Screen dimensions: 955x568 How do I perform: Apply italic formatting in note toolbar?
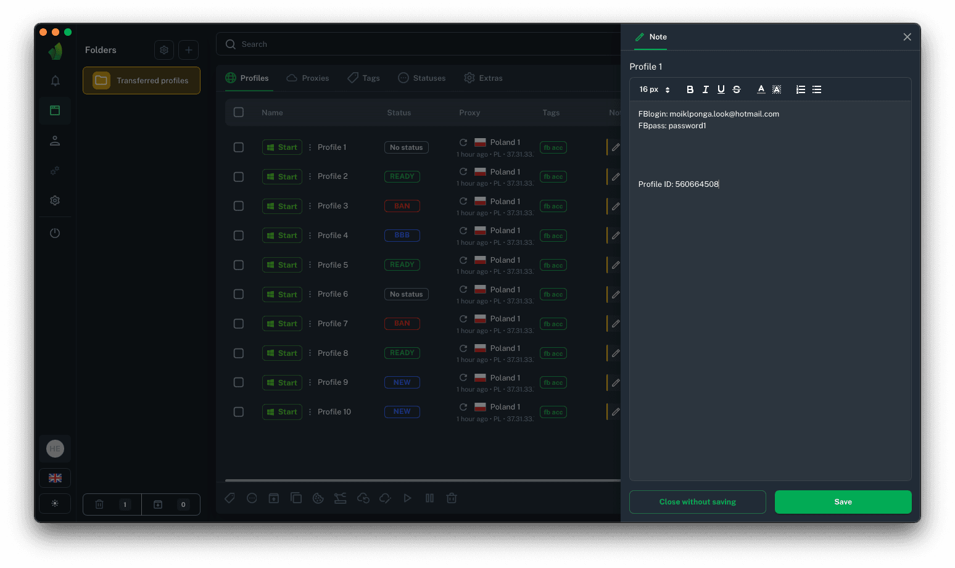pos(705,89)
